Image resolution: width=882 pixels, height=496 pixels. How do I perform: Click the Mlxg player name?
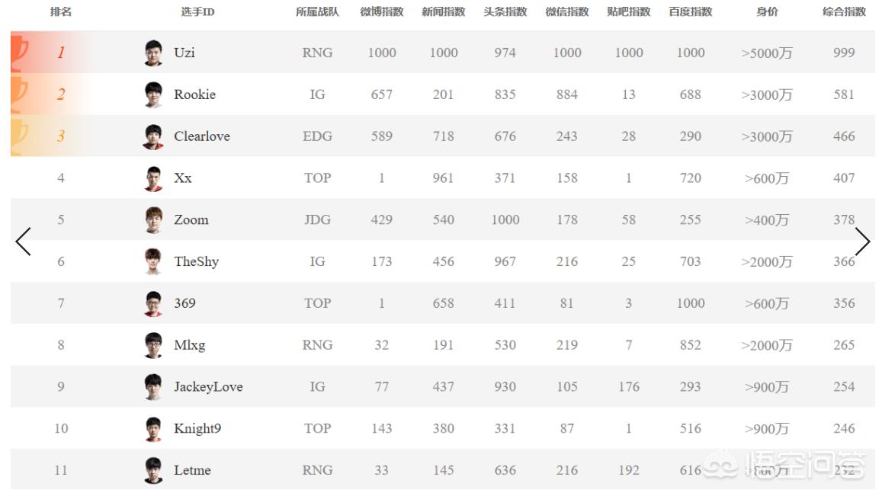pyautogui.click(x=190, y=344)
